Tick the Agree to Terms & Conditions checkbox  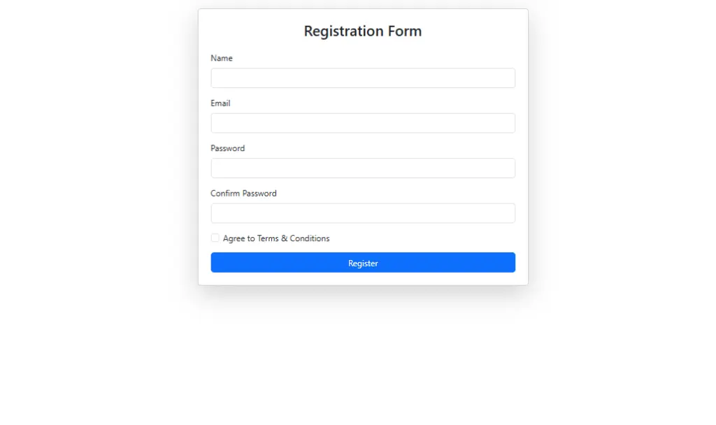click(215, 238)
